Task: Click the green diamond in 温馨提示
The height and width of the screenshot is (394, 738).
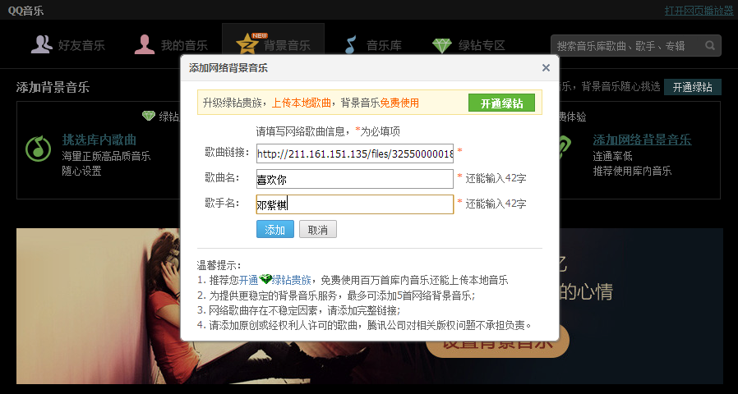Action: pyautogui.click(x=265, y=280)
